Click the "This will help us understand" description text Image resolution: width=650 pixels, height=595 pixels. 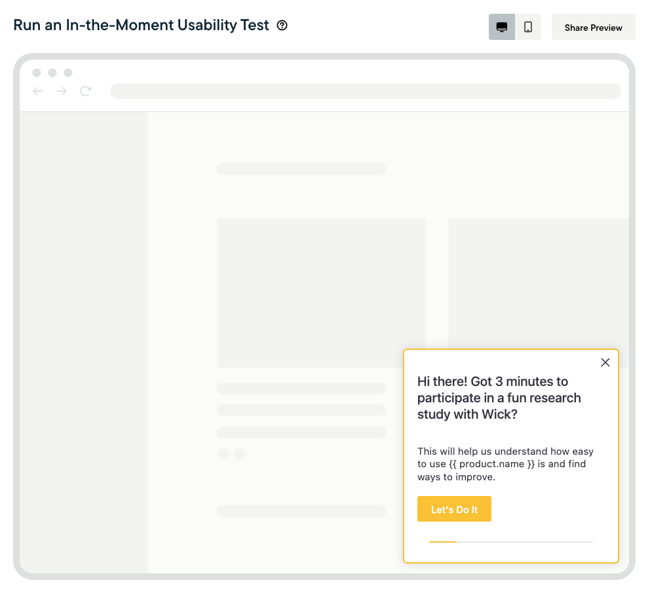click(505, 464)
